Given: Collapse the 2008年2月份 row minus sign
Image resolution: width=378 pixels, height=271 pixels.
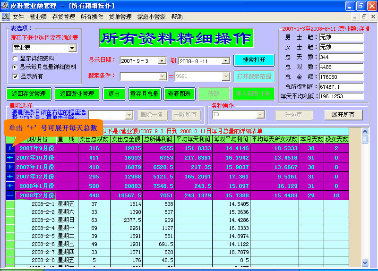Looking at the screenshot, I should tap(10, 195).
